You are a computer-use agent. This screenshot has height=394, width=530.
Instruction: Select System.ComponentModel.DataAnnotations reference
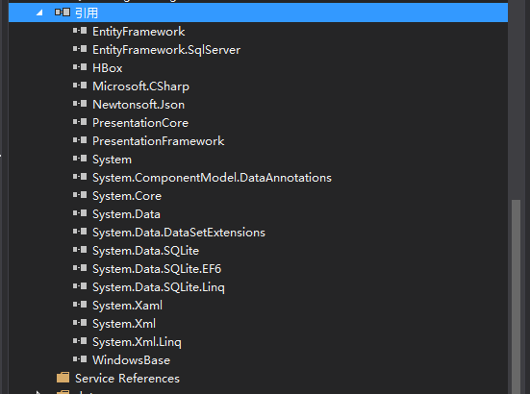coord(212,178)
